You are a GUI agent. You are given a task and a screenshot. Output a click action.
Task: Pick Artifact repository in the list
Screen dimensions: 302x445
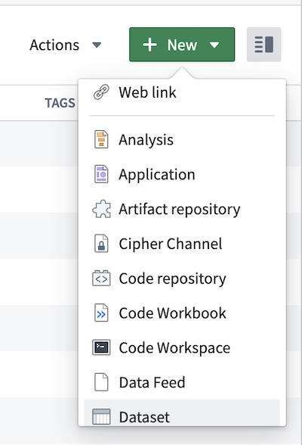(182, 209)
